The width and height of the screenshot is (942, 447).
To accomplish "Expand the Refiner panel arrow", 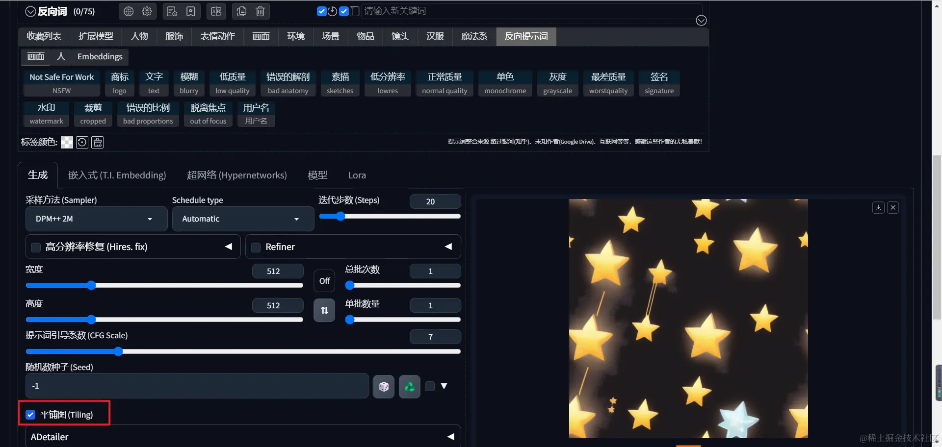I will pyautogui.click(x=448, y=247).
